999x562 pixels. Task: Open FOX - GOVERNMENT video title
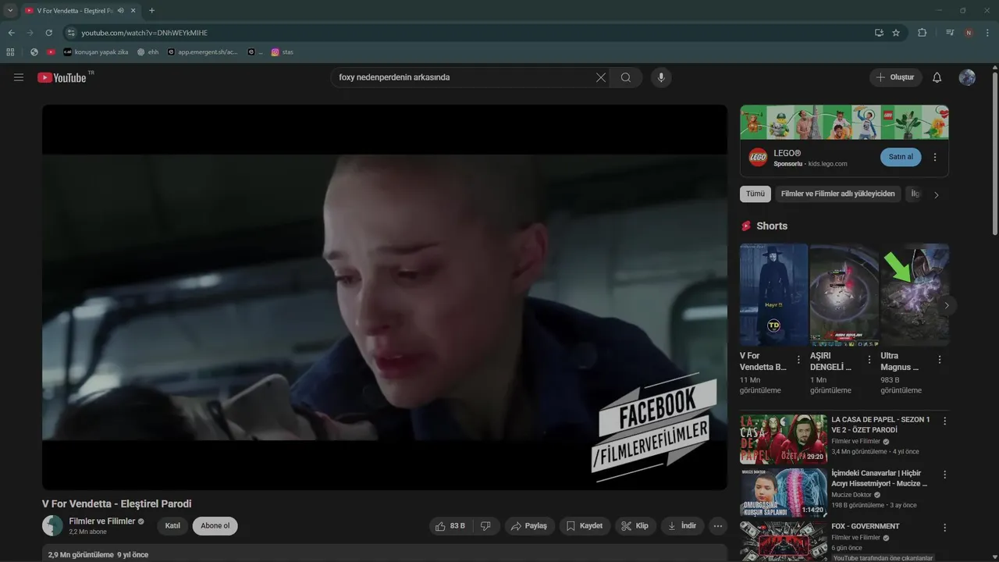pyautogui.click(x=866, y=526)
